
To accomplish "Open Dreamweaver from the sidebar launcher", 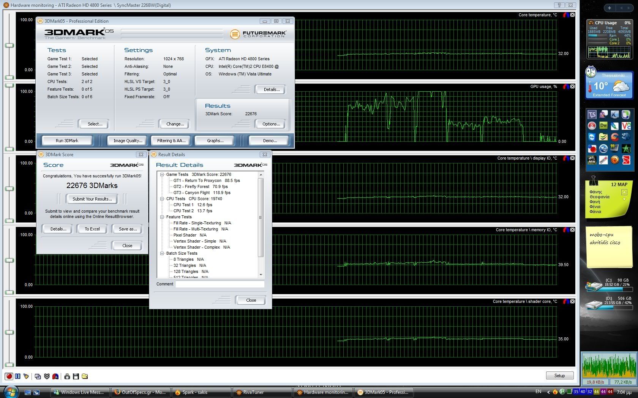I will click(x=603, y=125).
